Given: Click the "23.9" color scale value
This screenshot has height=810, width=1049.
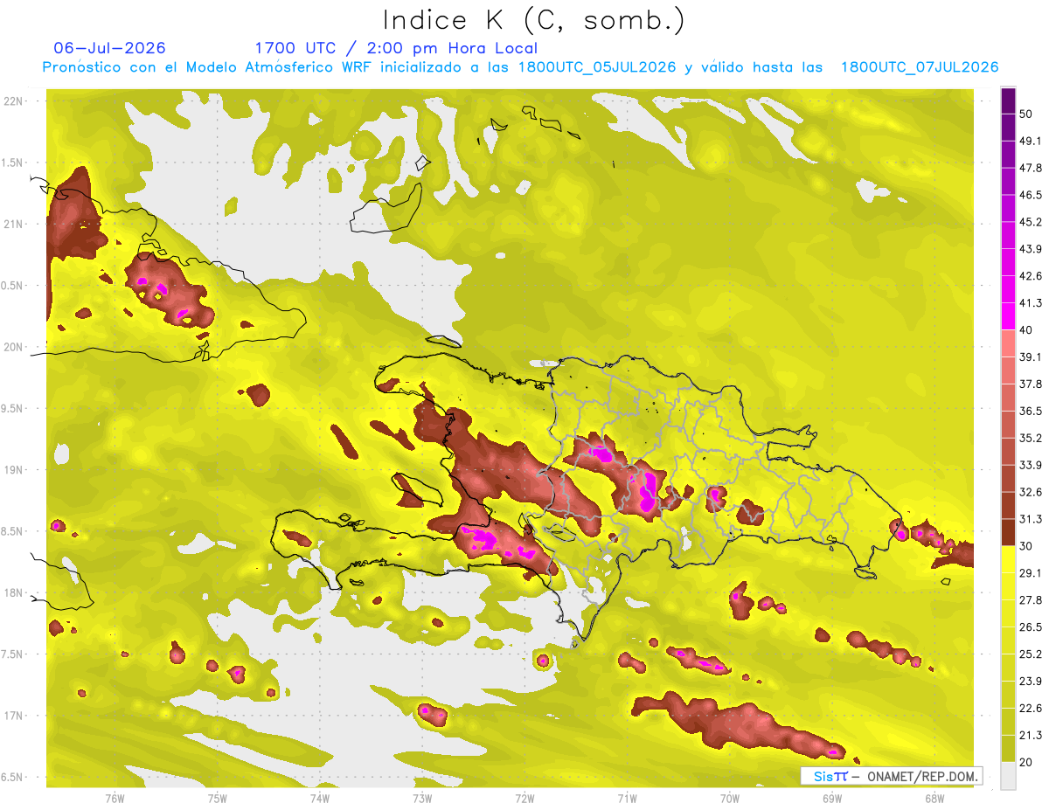Looking at the screenshot, I should pos(1031,681).
